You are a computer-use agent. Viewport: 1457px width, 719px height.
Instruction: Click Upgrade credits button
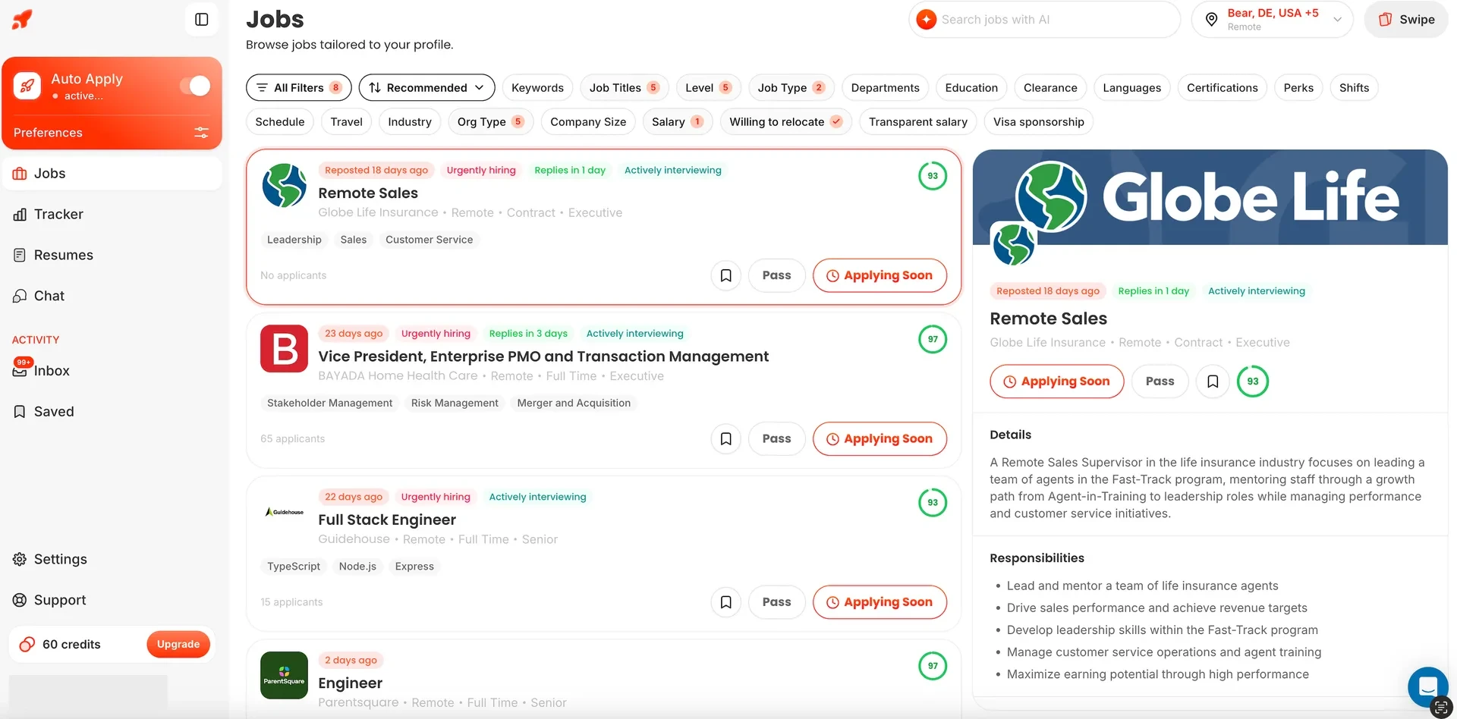tap(178, 645)
